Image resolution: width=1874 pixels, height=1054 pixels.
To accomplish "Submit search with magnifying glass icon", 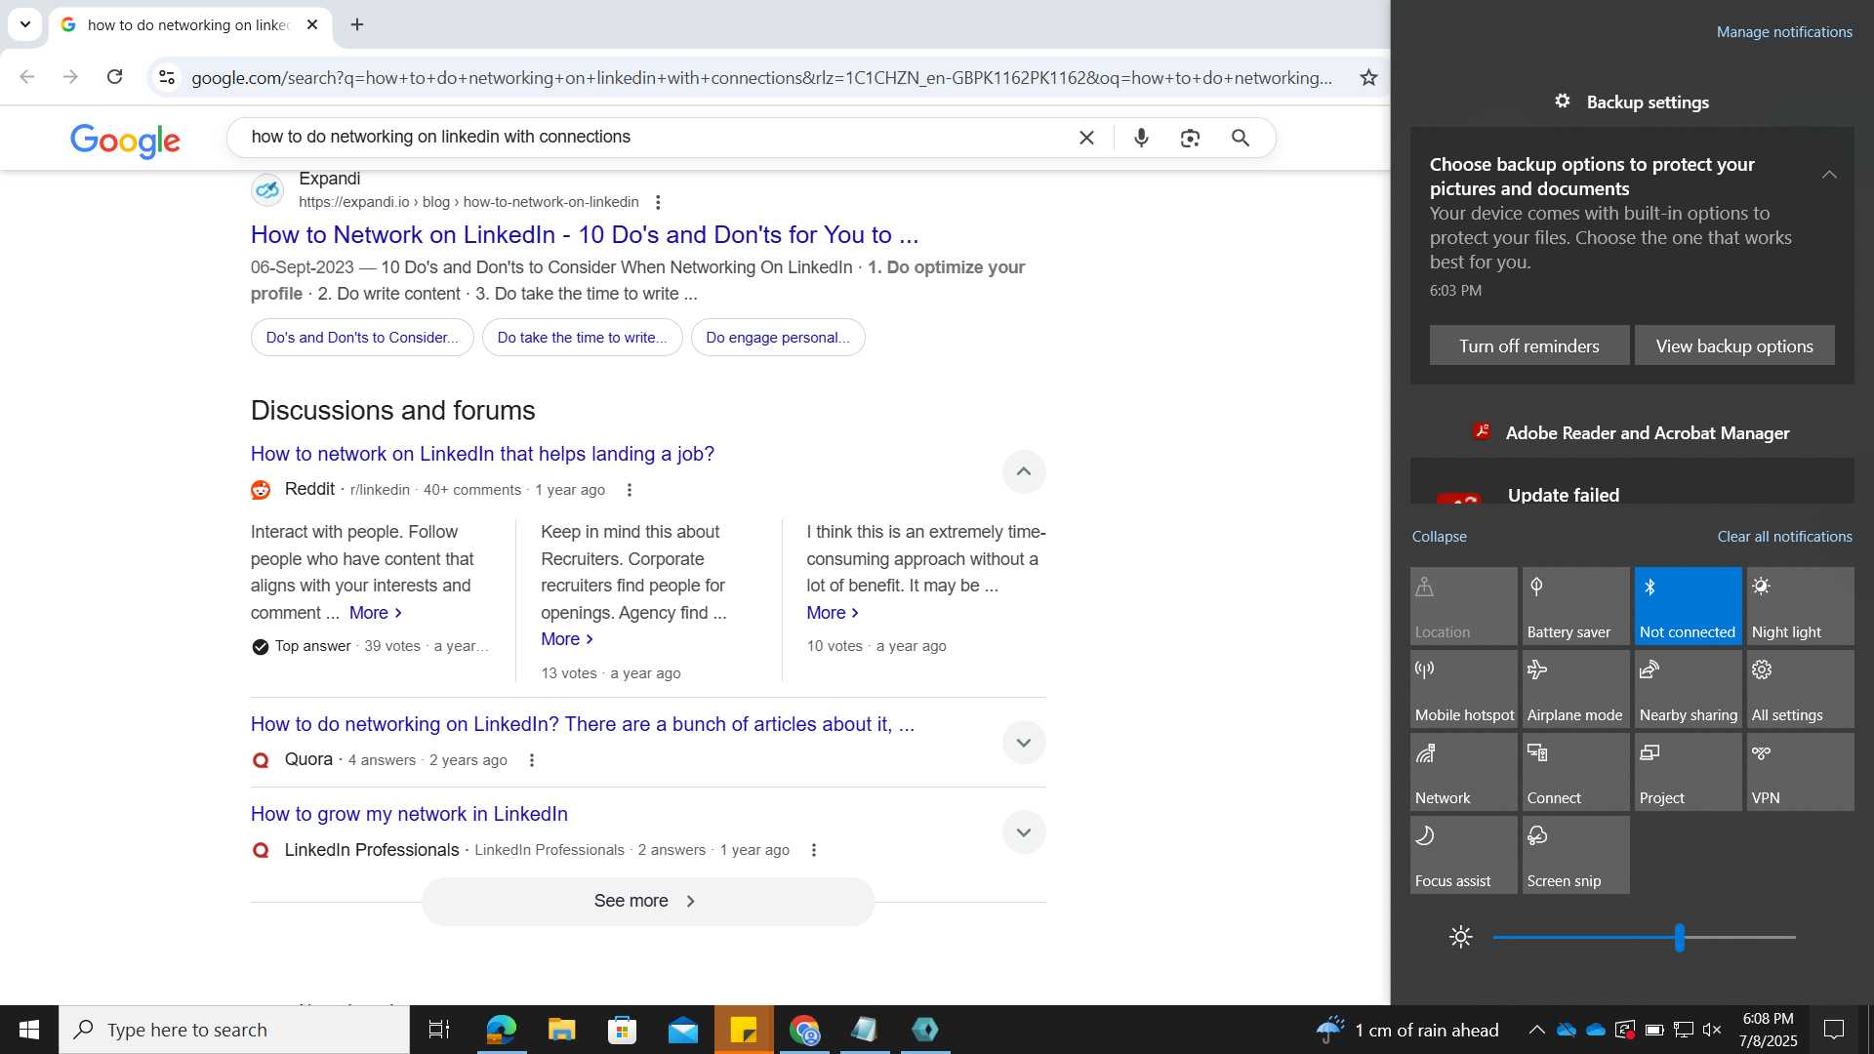I will (1241, 138).
